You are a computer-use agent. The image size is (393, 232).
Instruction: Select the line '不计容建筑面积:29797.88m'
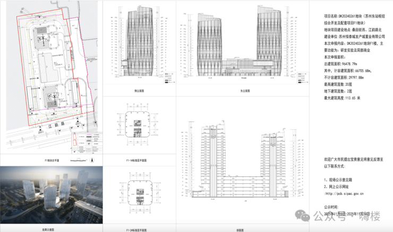344,77
